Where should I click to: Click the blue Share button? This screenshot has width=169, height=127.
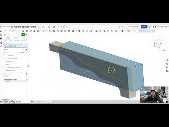(144, 27)
